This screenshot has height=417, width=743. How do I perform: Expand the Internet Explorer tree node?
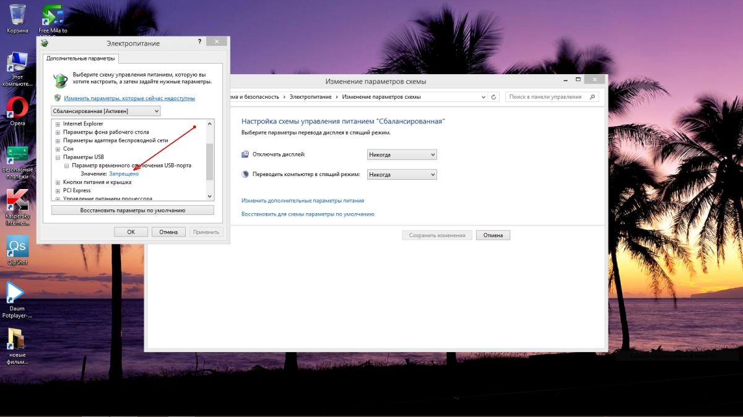click(x=58, y=124)
